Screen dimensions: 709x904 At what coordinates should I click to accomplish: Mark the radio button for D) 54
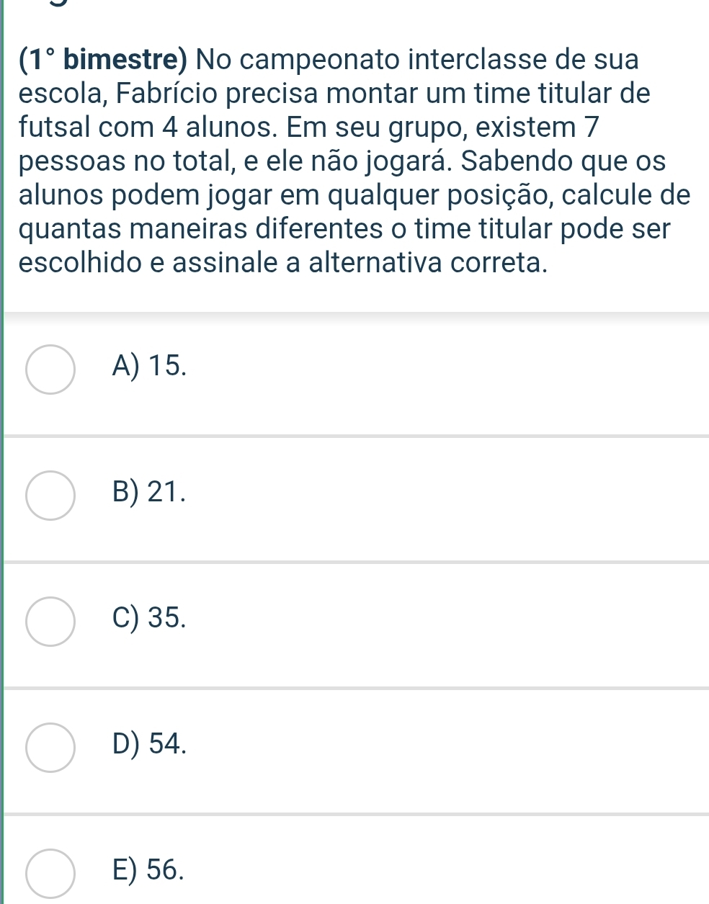tap(50, 748)
